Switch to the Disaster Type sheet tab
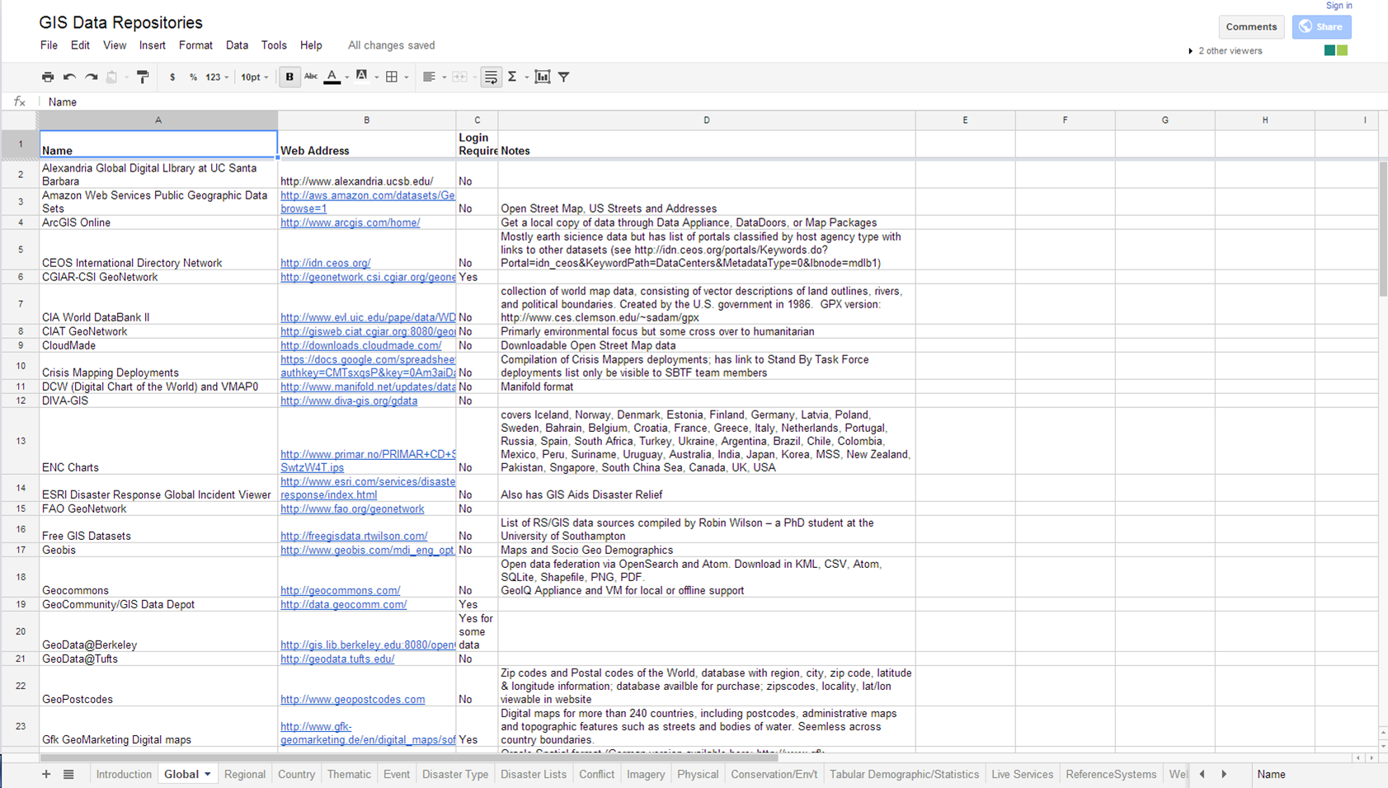Viewport: 1388px width, 788px height. click(x=455, y=774)
